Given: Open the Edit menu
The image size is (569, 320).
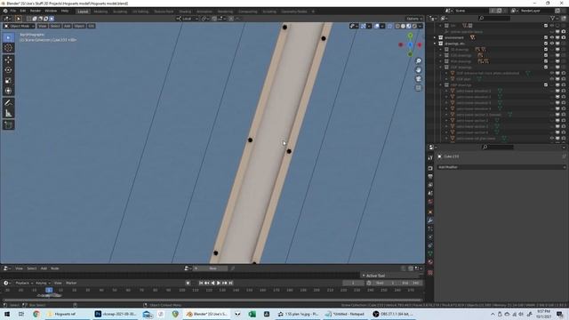Looking at the screenshot, I should (x=22, y=11).
